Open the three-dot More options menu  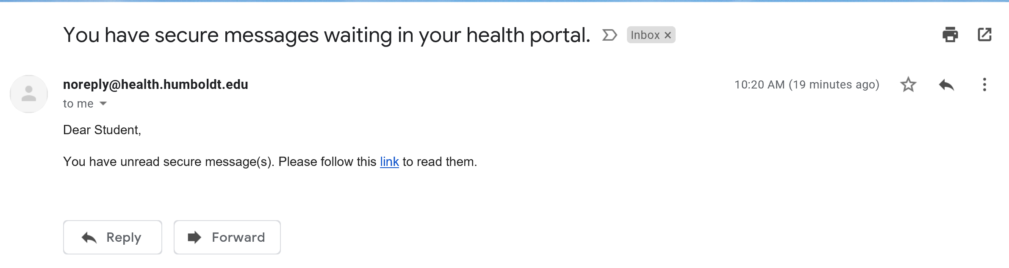(x=984, y=85)
